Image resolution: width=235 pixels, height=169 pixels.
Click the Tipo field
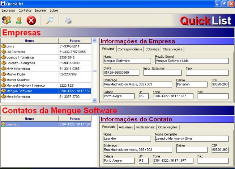[207, 73]
